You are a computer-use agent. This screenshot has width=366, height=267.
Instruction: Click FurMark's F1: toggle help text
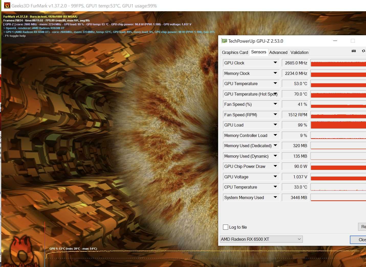coord(15,36)
